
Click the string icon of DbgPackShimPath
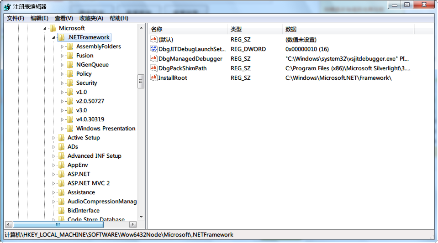(153, 68)
